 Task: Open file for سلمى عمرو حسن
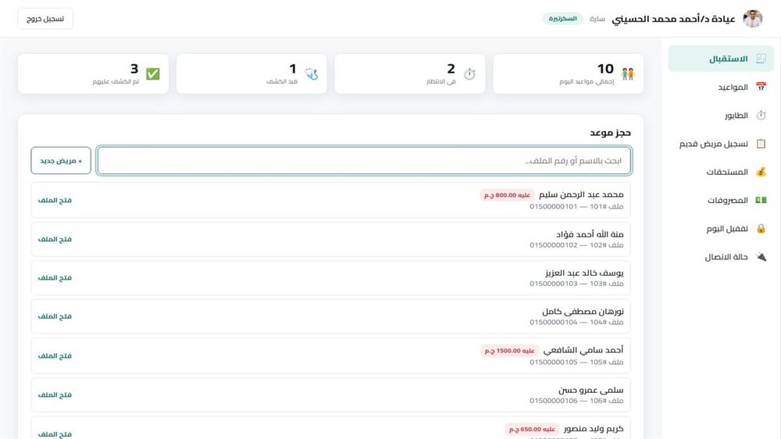click(55, 394)
